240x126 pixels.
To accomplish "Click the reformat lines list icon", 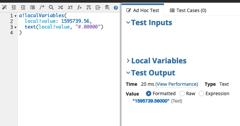I will 32,7.
